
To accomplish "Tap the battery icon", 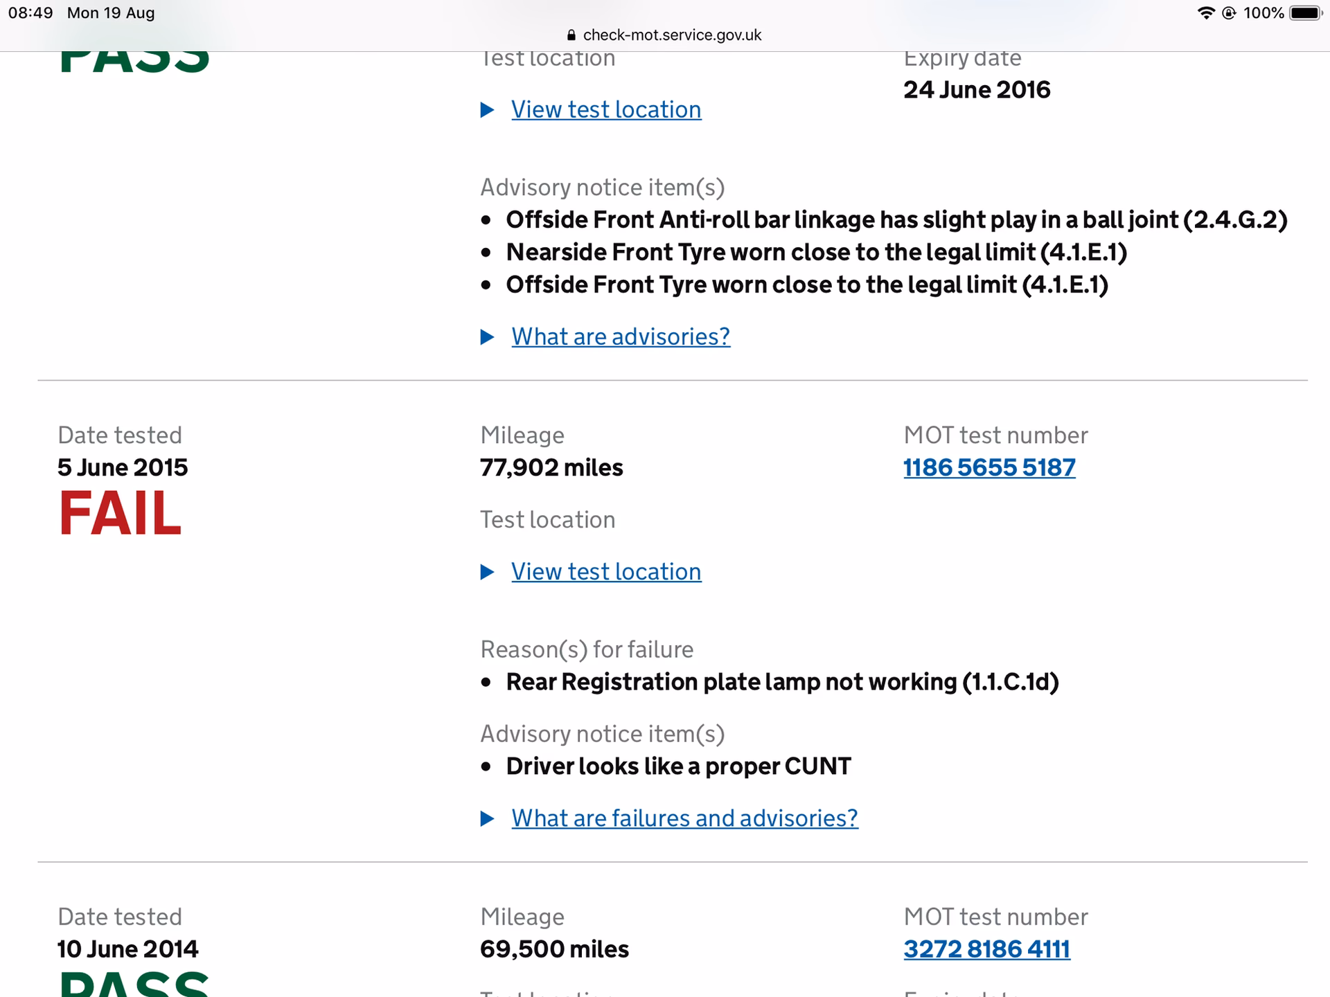I will (1306, 13).
